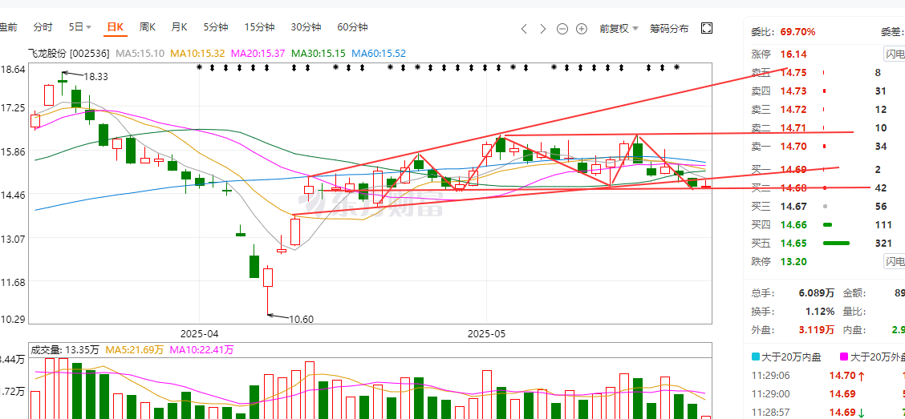Click the 换手 1.12% value

coord(820,312)
